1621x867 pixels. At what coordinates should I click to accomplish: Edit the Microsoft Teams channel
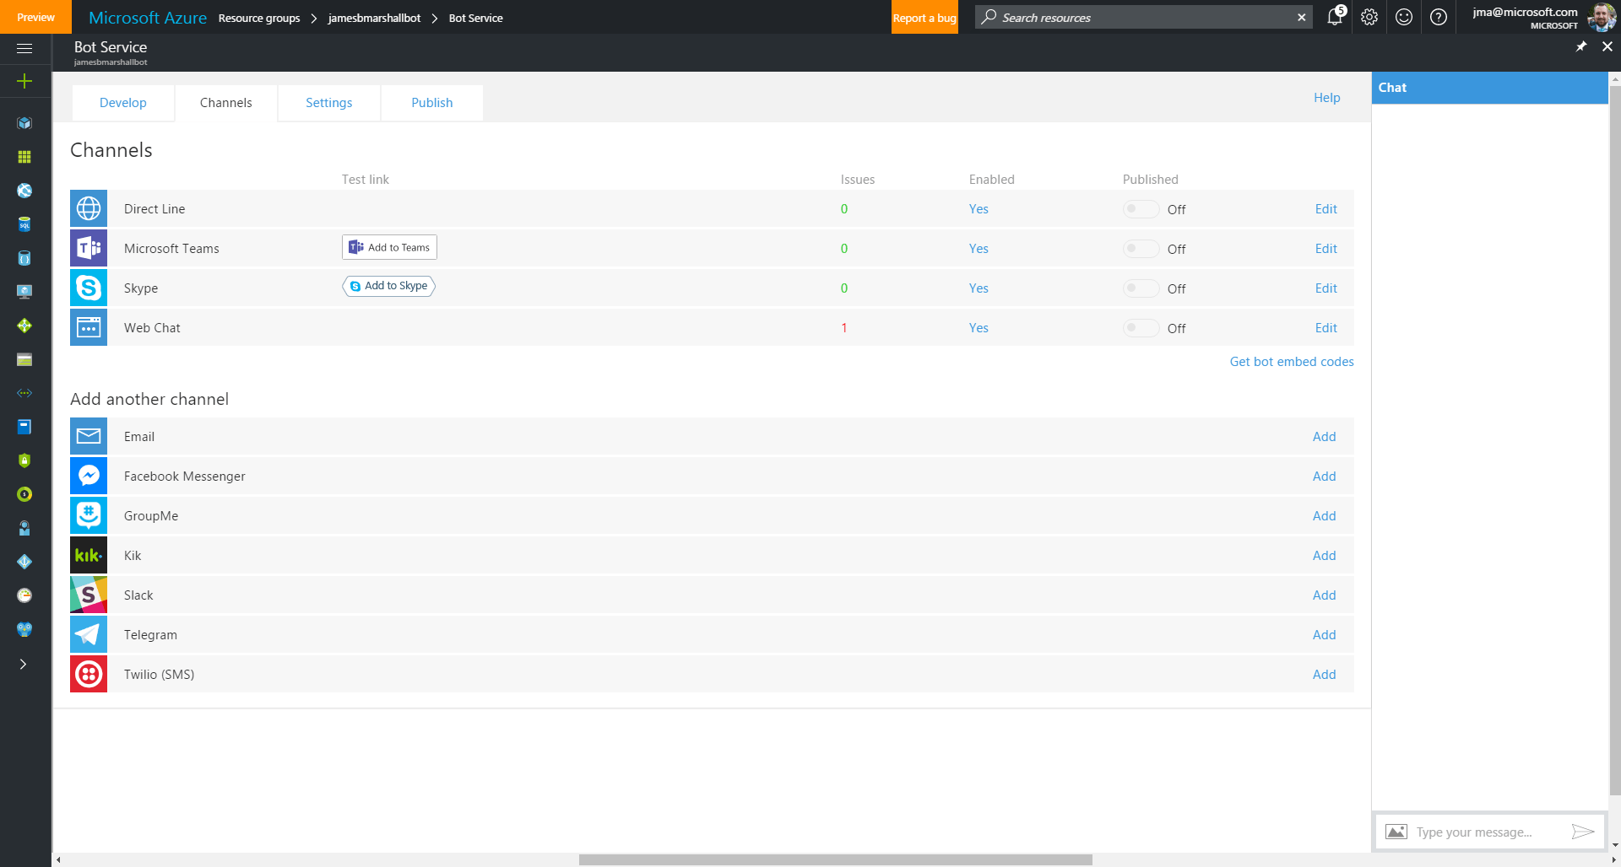tap(1326, 249)
